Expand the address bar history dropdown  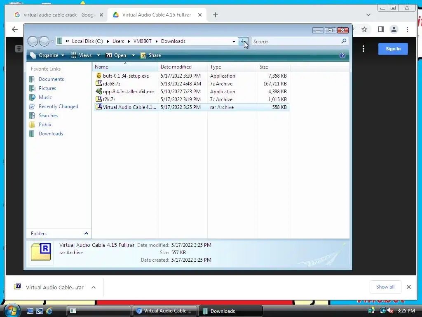pos(234,42)
